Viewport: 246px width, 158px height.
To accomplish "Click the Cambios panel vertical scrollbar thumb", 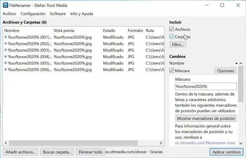I will 241,84.
